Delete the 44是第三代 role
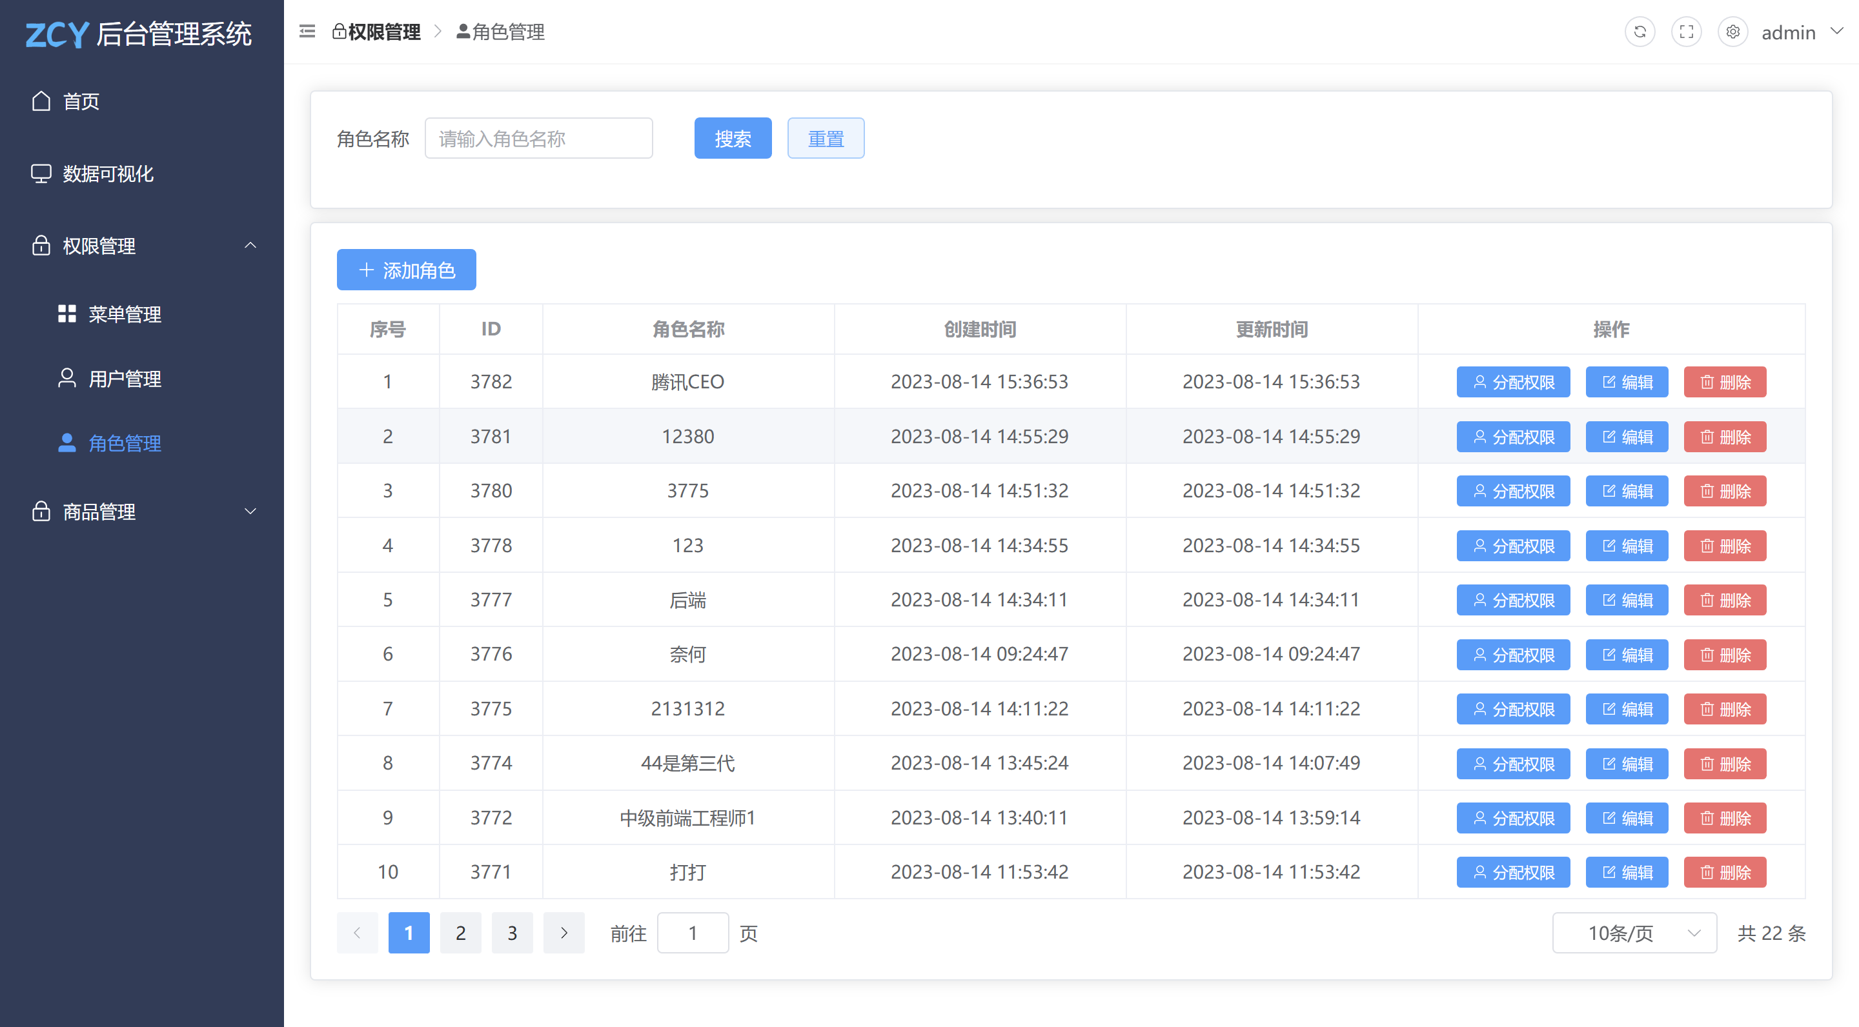The width and height of the screenshot is (1859, 1027). pos(1725,764)
